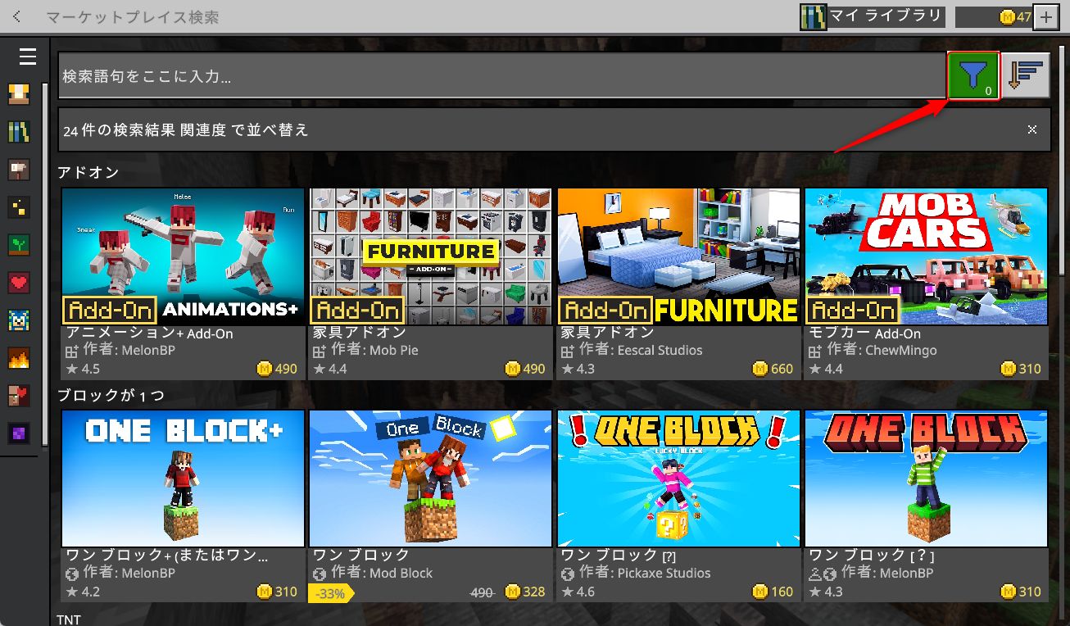Click the ワン ブロック+(またはワン... title

click(167, 556)
